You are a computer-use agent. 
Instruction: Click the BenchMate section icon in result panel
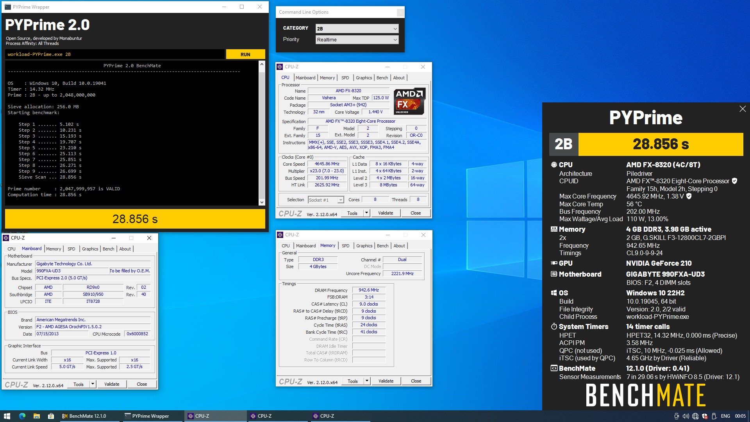coord(554,368)
